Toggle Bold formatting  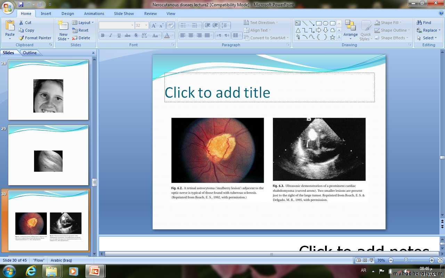click(x=103, y=35)
